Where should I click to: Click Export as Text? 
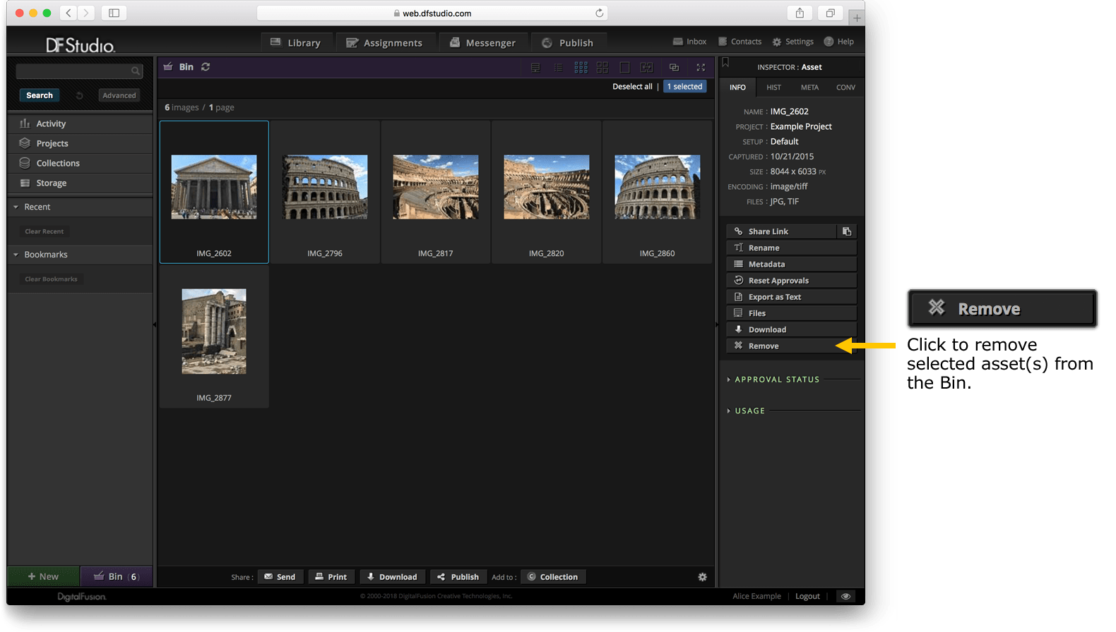click(x=791, y=297)
